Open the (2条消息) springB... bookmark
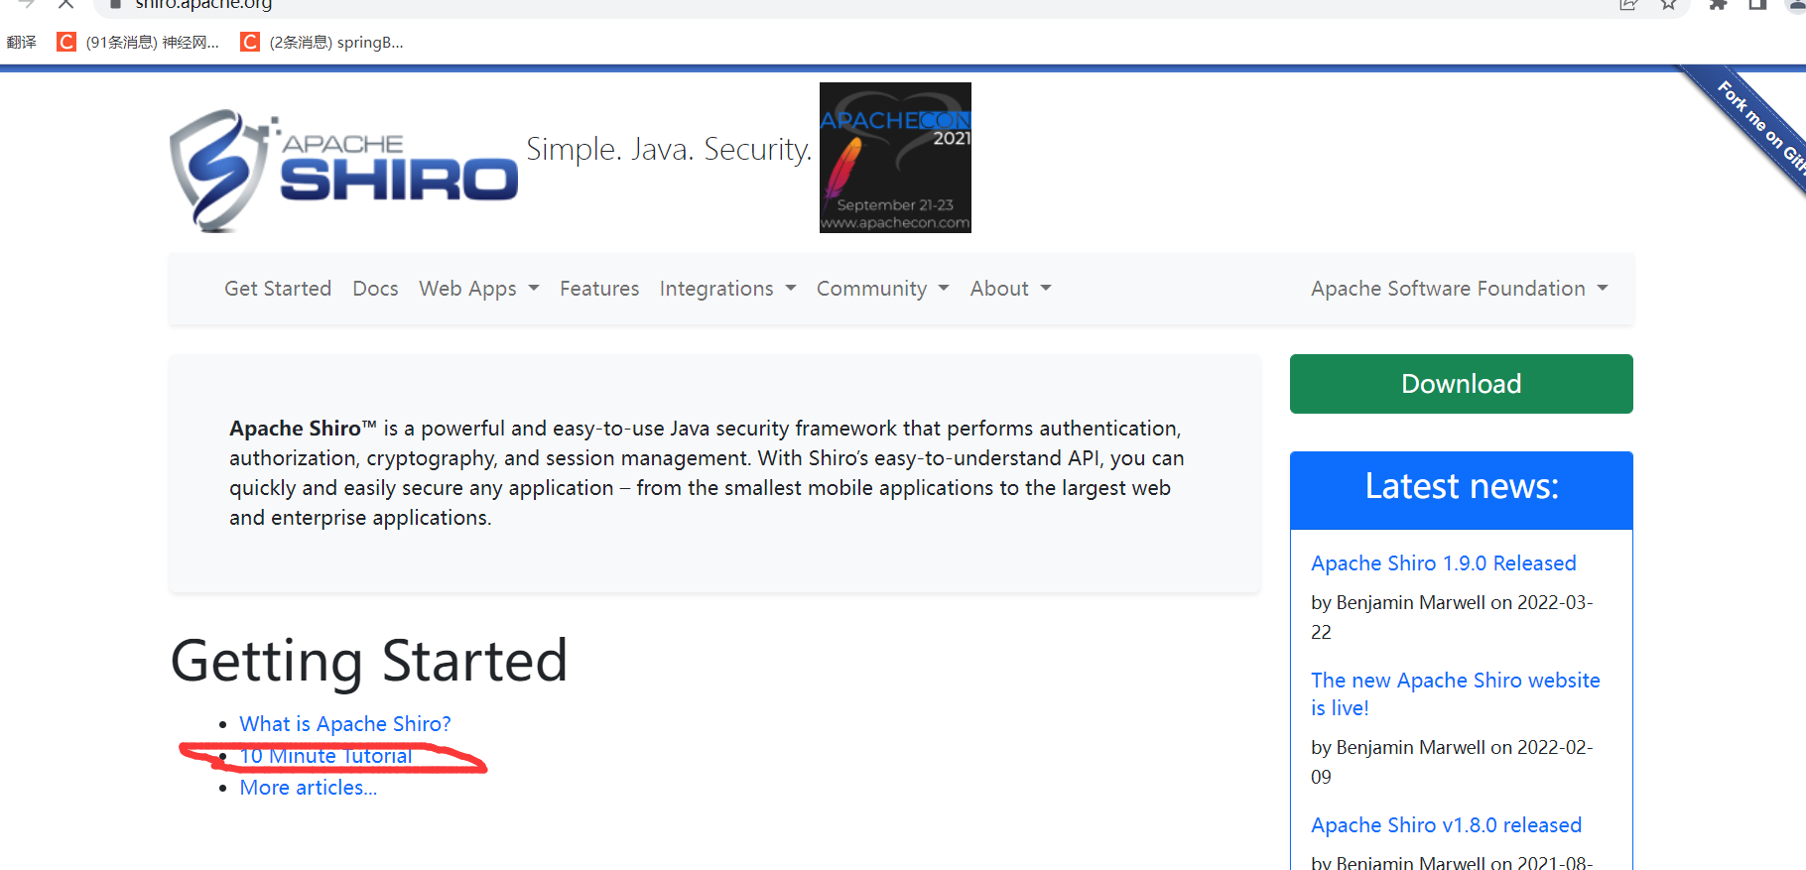This screenshot has width=1806, height=870. point(322,42)
